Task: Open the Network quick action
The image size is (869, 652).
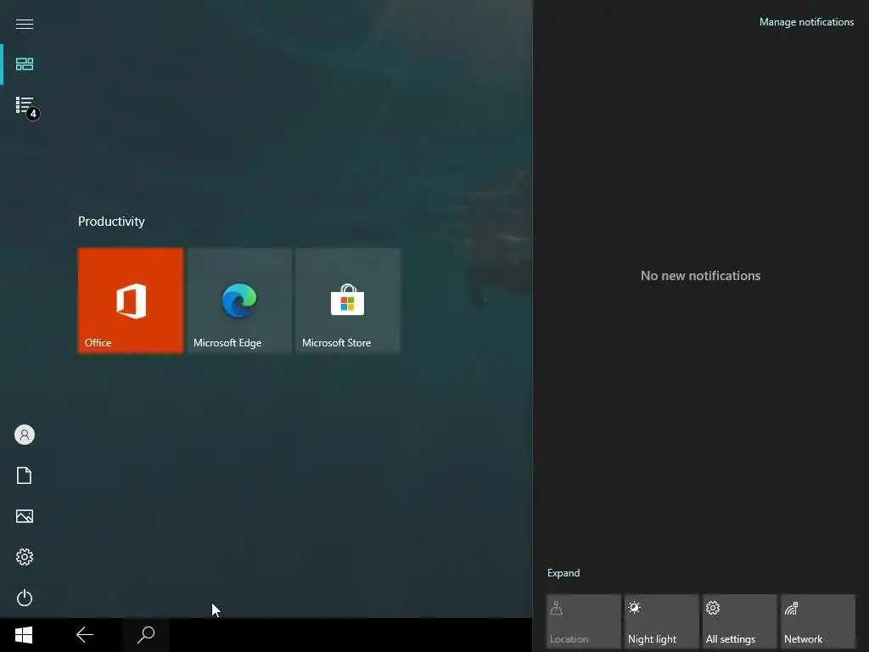Action: tap(817, 621)
